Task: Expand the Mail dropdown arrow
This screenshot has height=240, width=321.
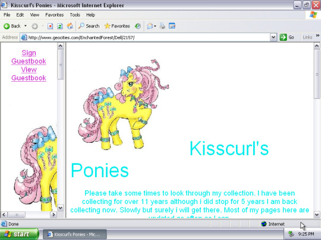Action: tap(155, 26)
